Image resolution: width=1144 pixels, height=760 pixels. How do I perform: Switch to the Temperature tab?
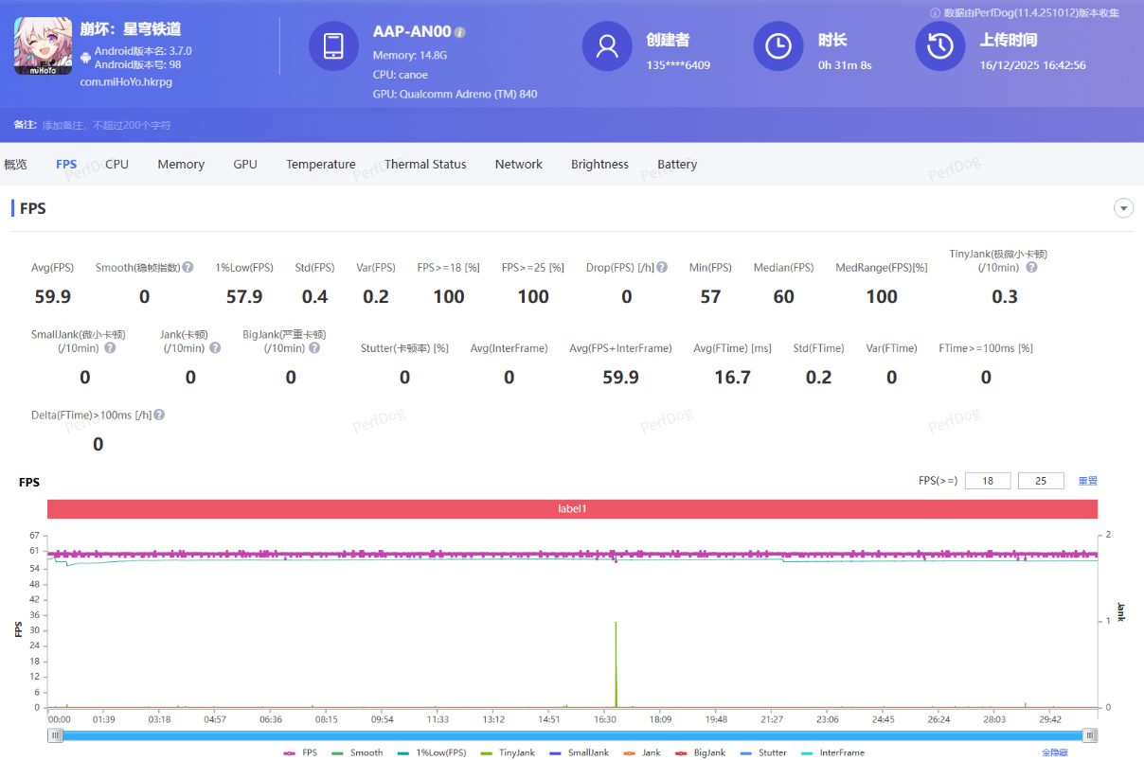pyautogui.click(x=320, y=165)
